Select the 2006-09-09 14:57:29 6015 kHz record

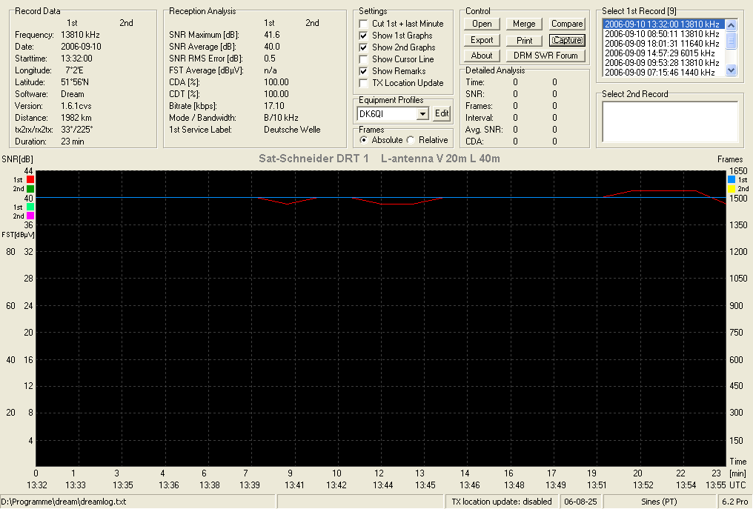click(x=663, y=53)
